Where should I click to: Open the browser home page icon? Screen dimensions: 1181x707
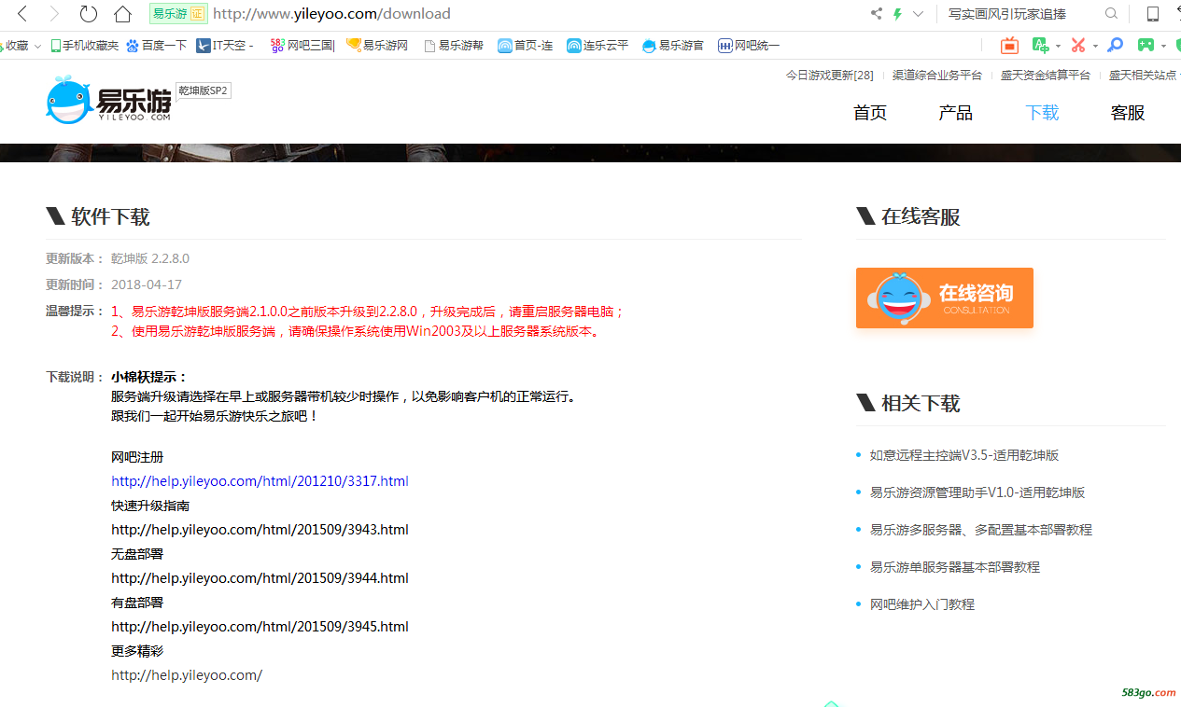122,14
